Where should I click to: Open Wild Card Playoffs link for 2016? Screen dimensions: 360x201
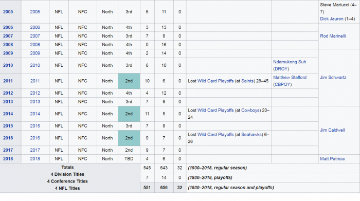(215, 135)
